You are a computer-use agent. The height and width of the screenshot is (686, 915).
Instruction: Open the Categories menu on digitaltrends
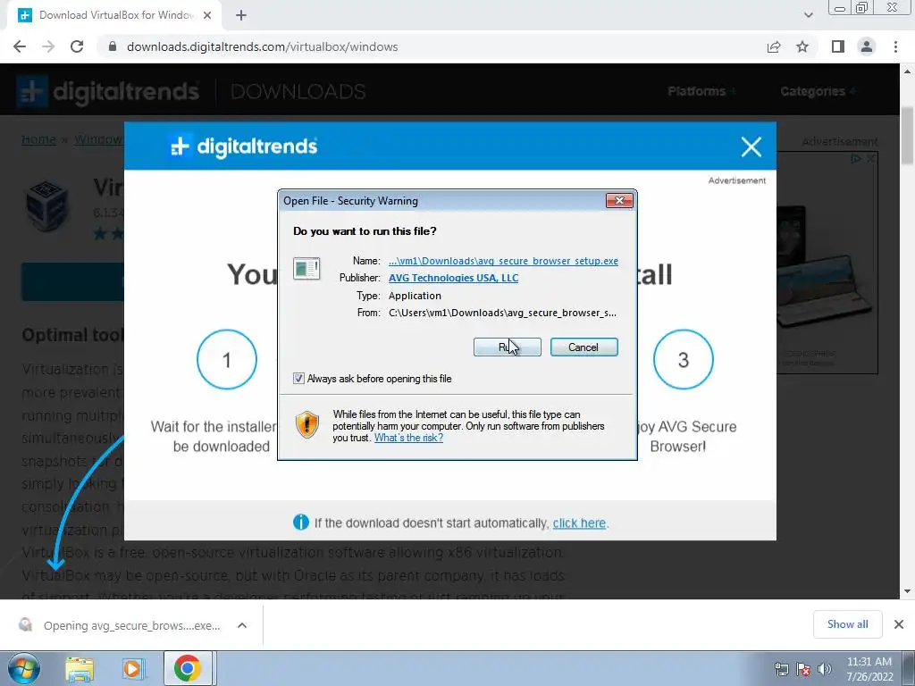[x=818, y=91]
